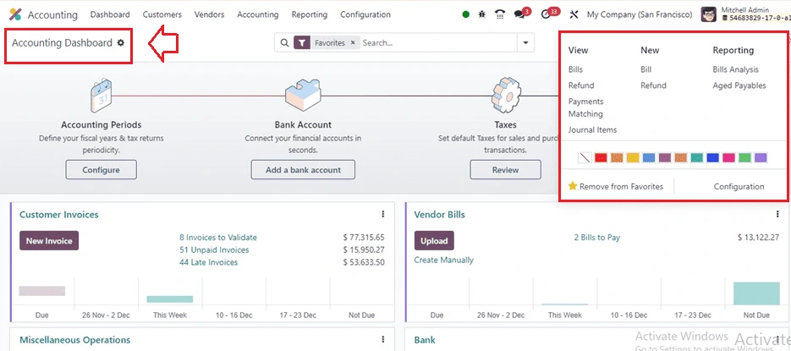Pick the red color swatch

[x=601, y=157]
